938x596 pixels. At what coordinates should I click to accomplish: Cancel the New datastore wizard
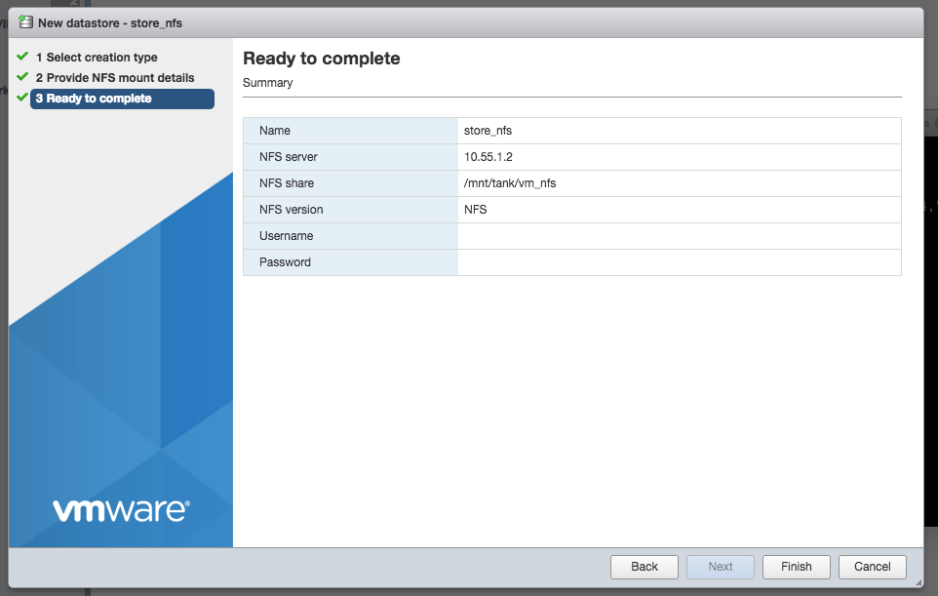[873, 567]
